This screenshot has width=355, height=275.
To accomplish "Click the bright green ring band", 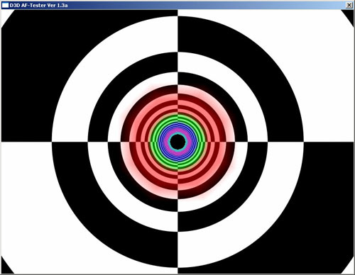I will click(177, 118).
